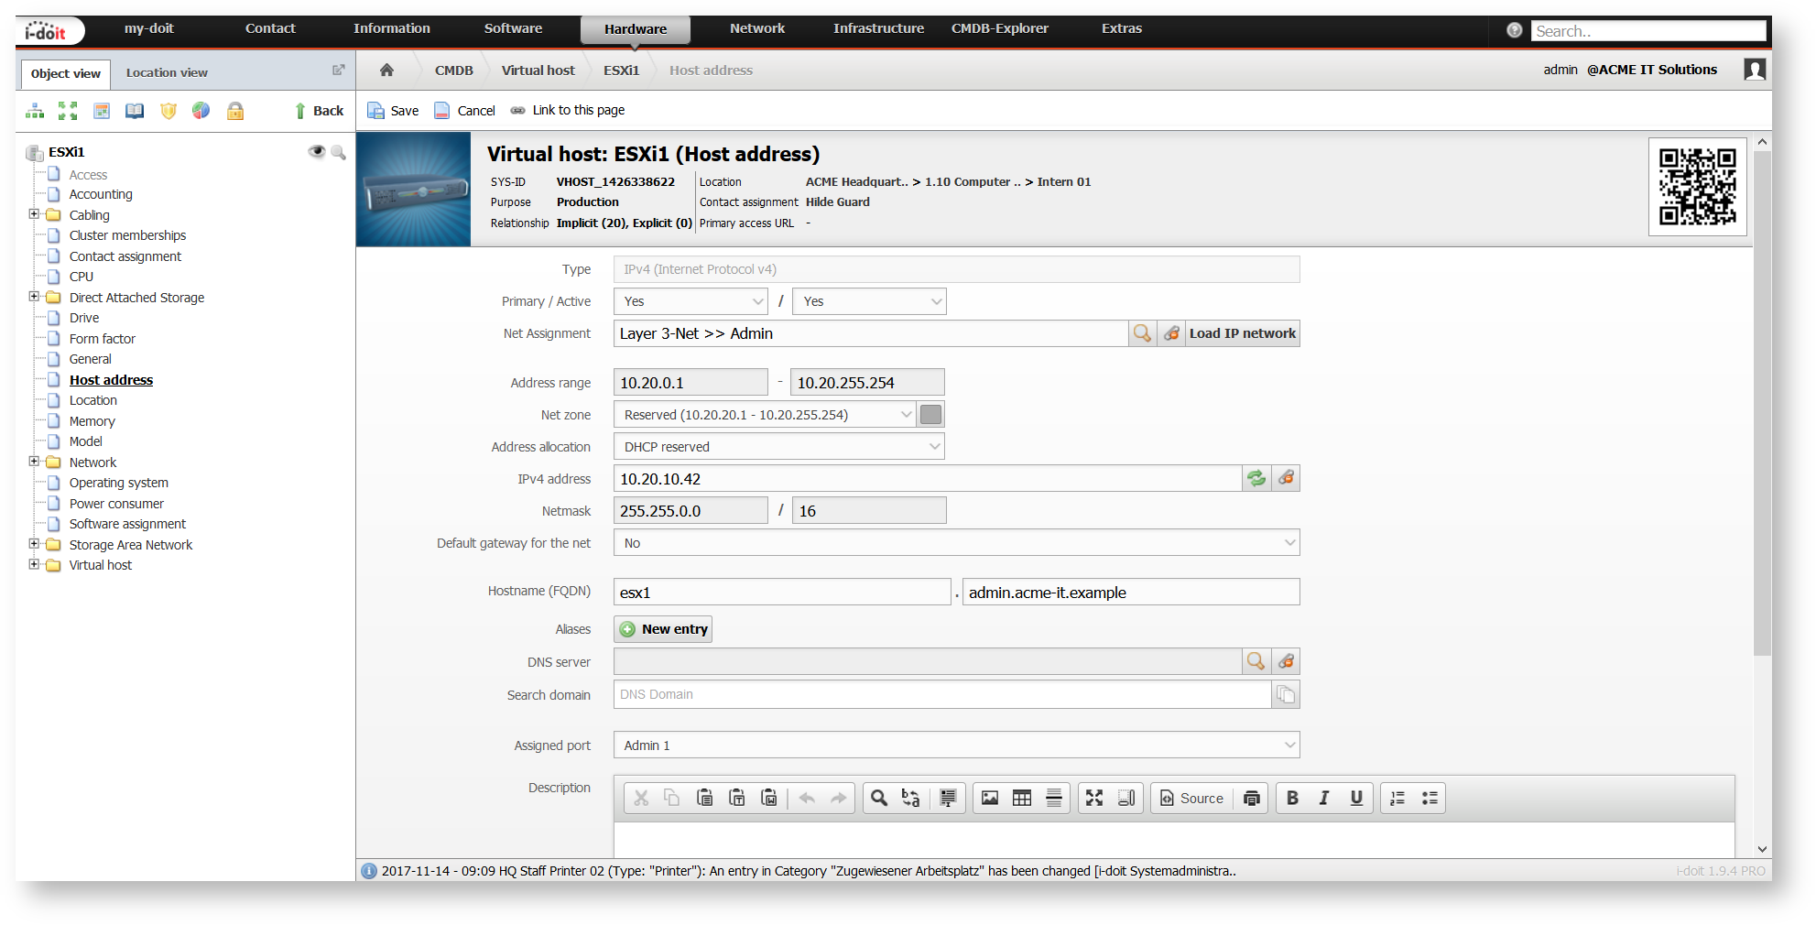Search DNS server with magnifier icon
The height and width of the screenshot is (925, 1816).
pos(1256,661)
